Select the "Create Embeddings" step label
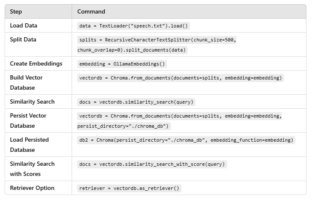The height and width of the screenshot is (203, 331). (x=36, y=63)
